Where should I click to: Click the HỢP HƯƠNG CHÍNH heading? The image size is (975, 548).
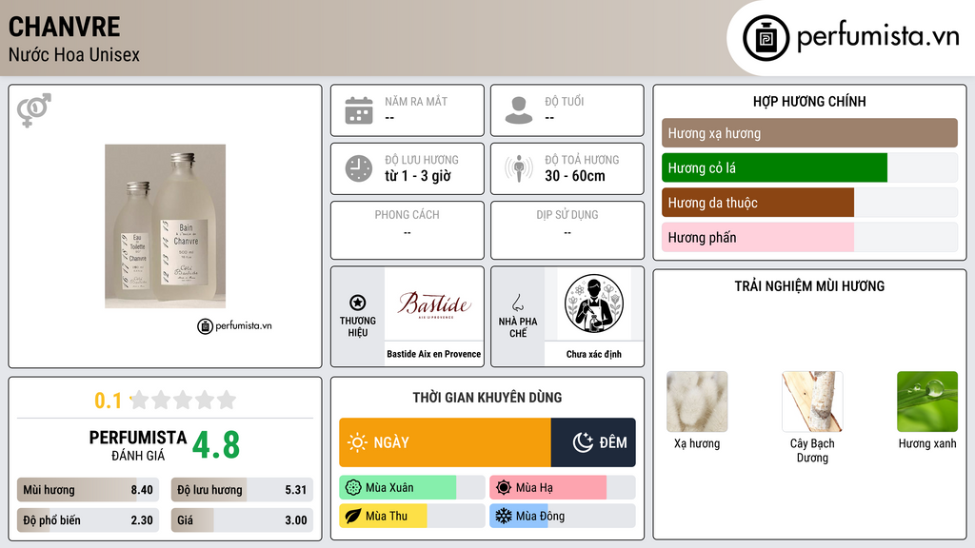click(x=809, y=101)
